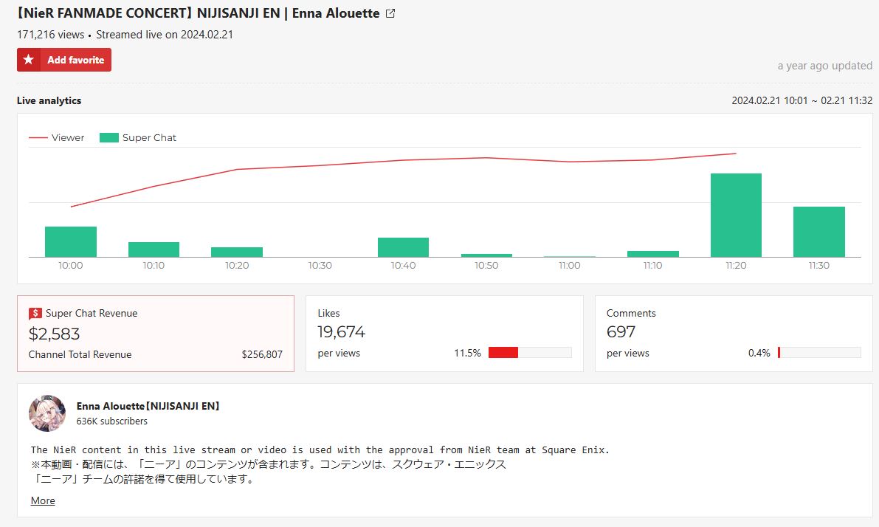Select the Super Chat bar at 11:10
Image resolution: width=879 pixels, height=527 pixels.
click(653, 254)
